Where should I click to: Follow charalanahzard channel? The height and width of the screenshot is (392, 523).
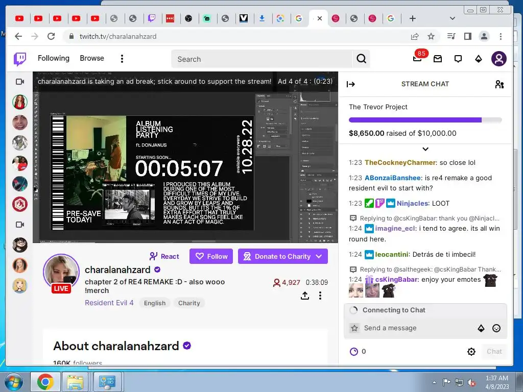tap(211, 256)
